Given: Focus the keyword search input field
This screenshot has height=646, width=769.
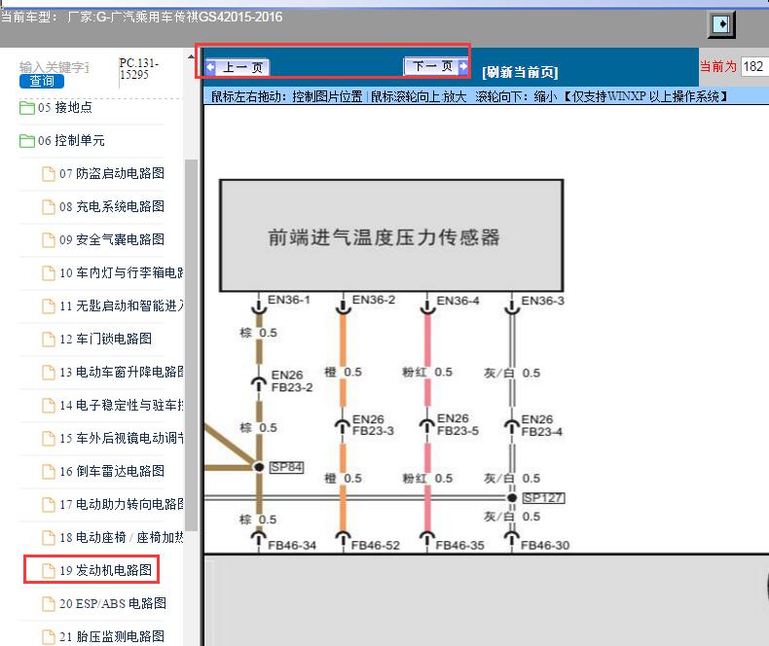Looking at the screenshot, I should pyautogui.click(x=54, y=67).
